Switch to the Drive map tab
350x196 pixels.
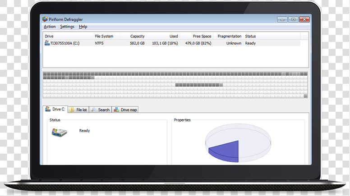125,109
